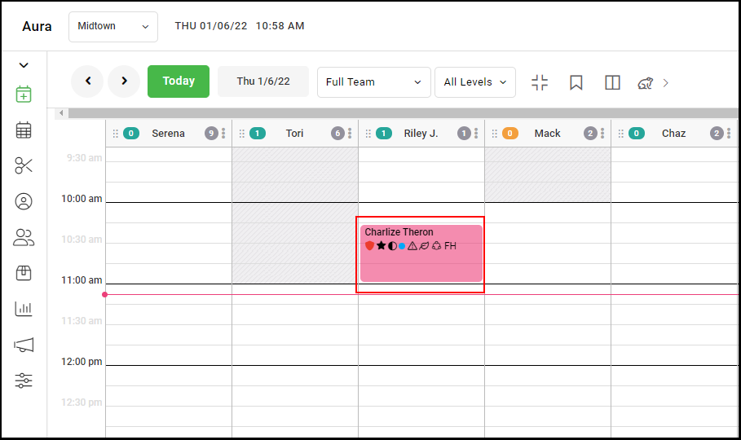Open the bar chart reports icon
The height and width of the screenshot is (440, 741).
[x=24, y=309]
